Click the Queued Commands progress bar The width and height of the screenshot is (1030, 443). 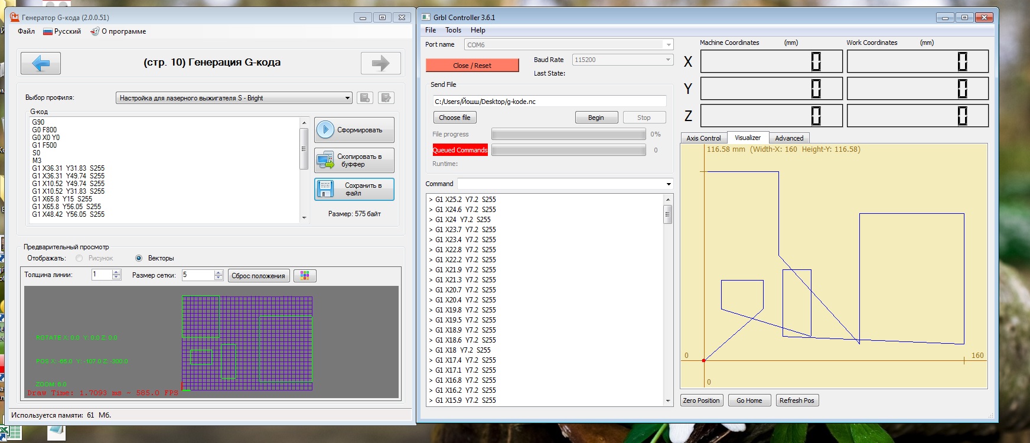pyautogui.click(x=569, y=150)
